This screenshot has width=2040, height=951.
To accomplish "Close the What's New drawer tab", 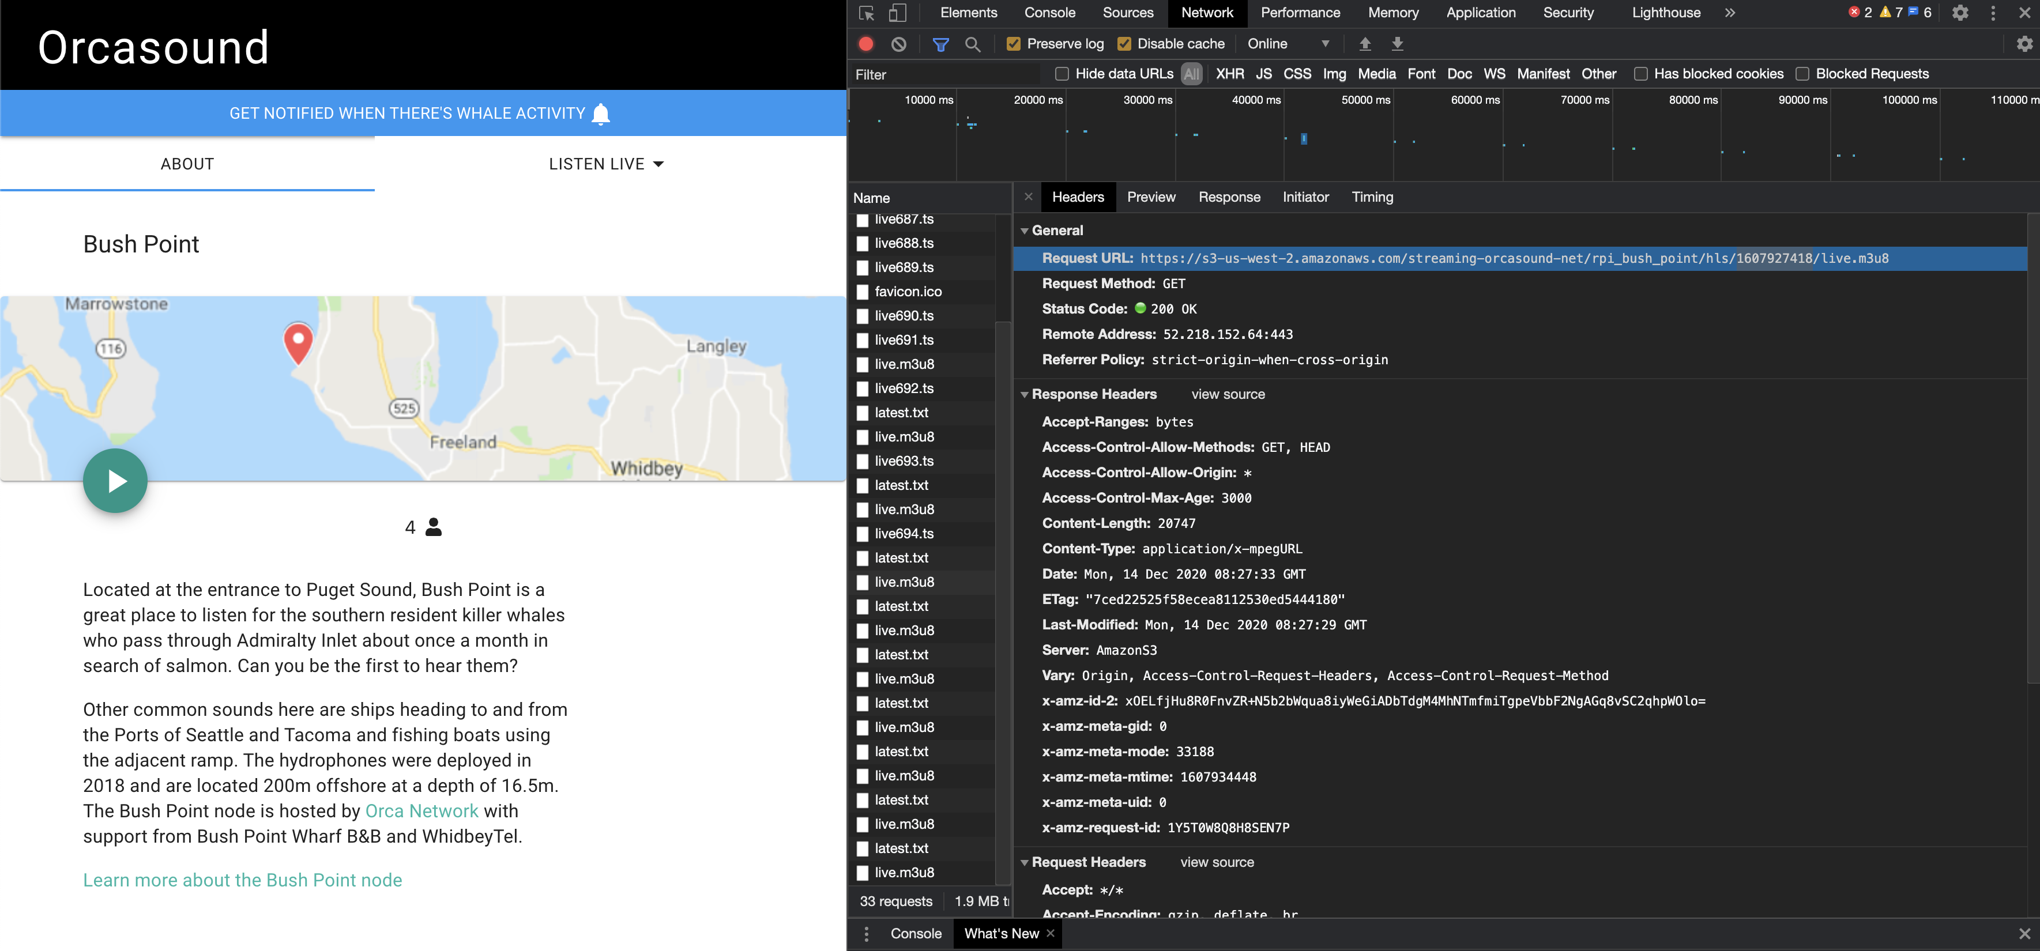I will pyautogui.click(x=1051, y=934).
